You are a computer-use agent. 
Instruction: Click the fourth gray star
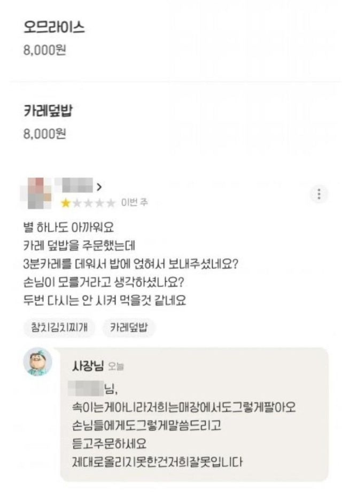(x=99, y=203)
